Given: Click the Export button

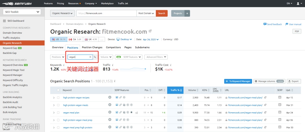Looking at the screenshot, I should pos(294,81).
